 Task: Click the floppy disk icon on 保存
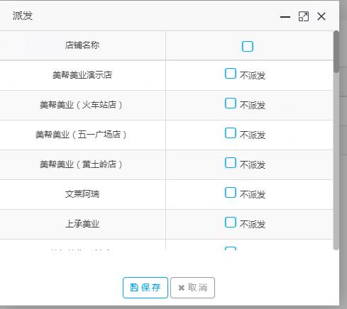tap(134, 288)
